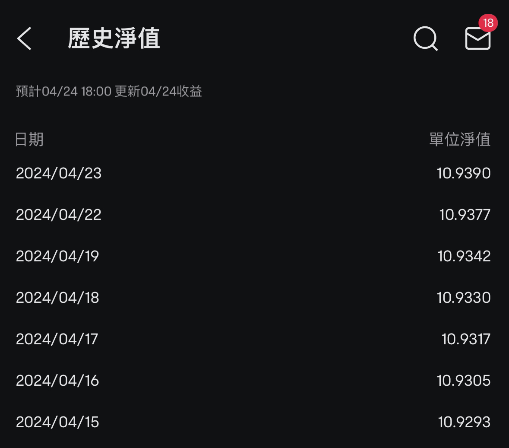Open the mail inbox icon

(x=477, y=38)
